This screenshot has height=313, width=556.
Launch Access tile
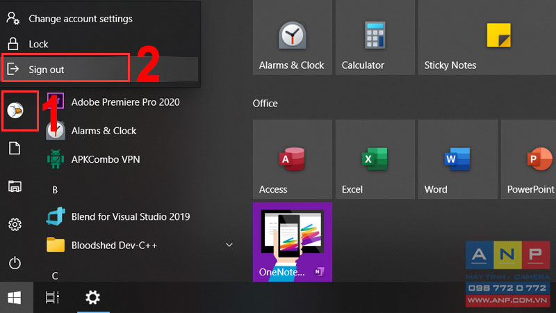[293, 159]
